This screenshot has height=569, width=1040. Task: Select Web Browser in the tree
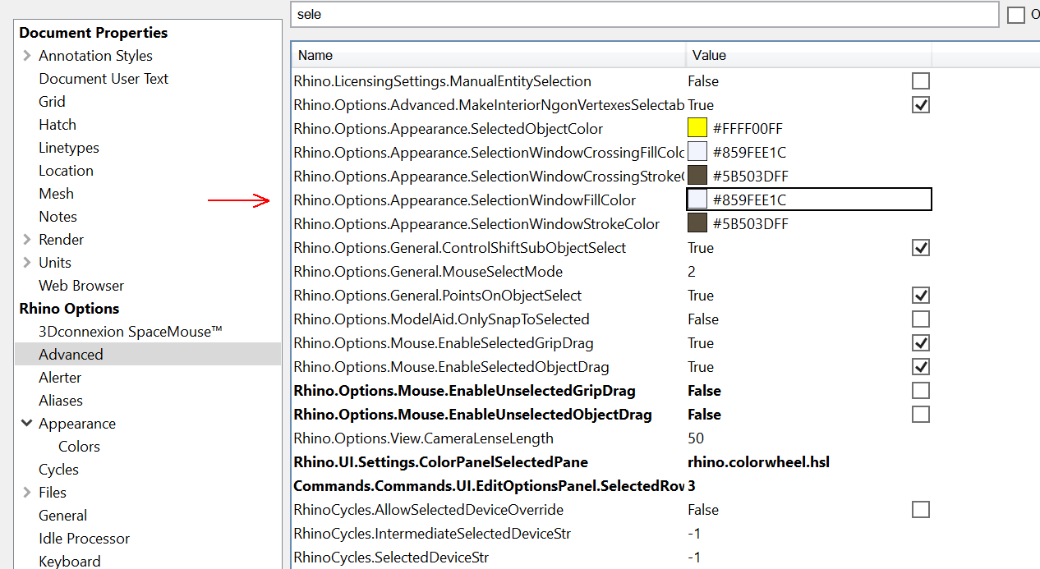point(81,286)
